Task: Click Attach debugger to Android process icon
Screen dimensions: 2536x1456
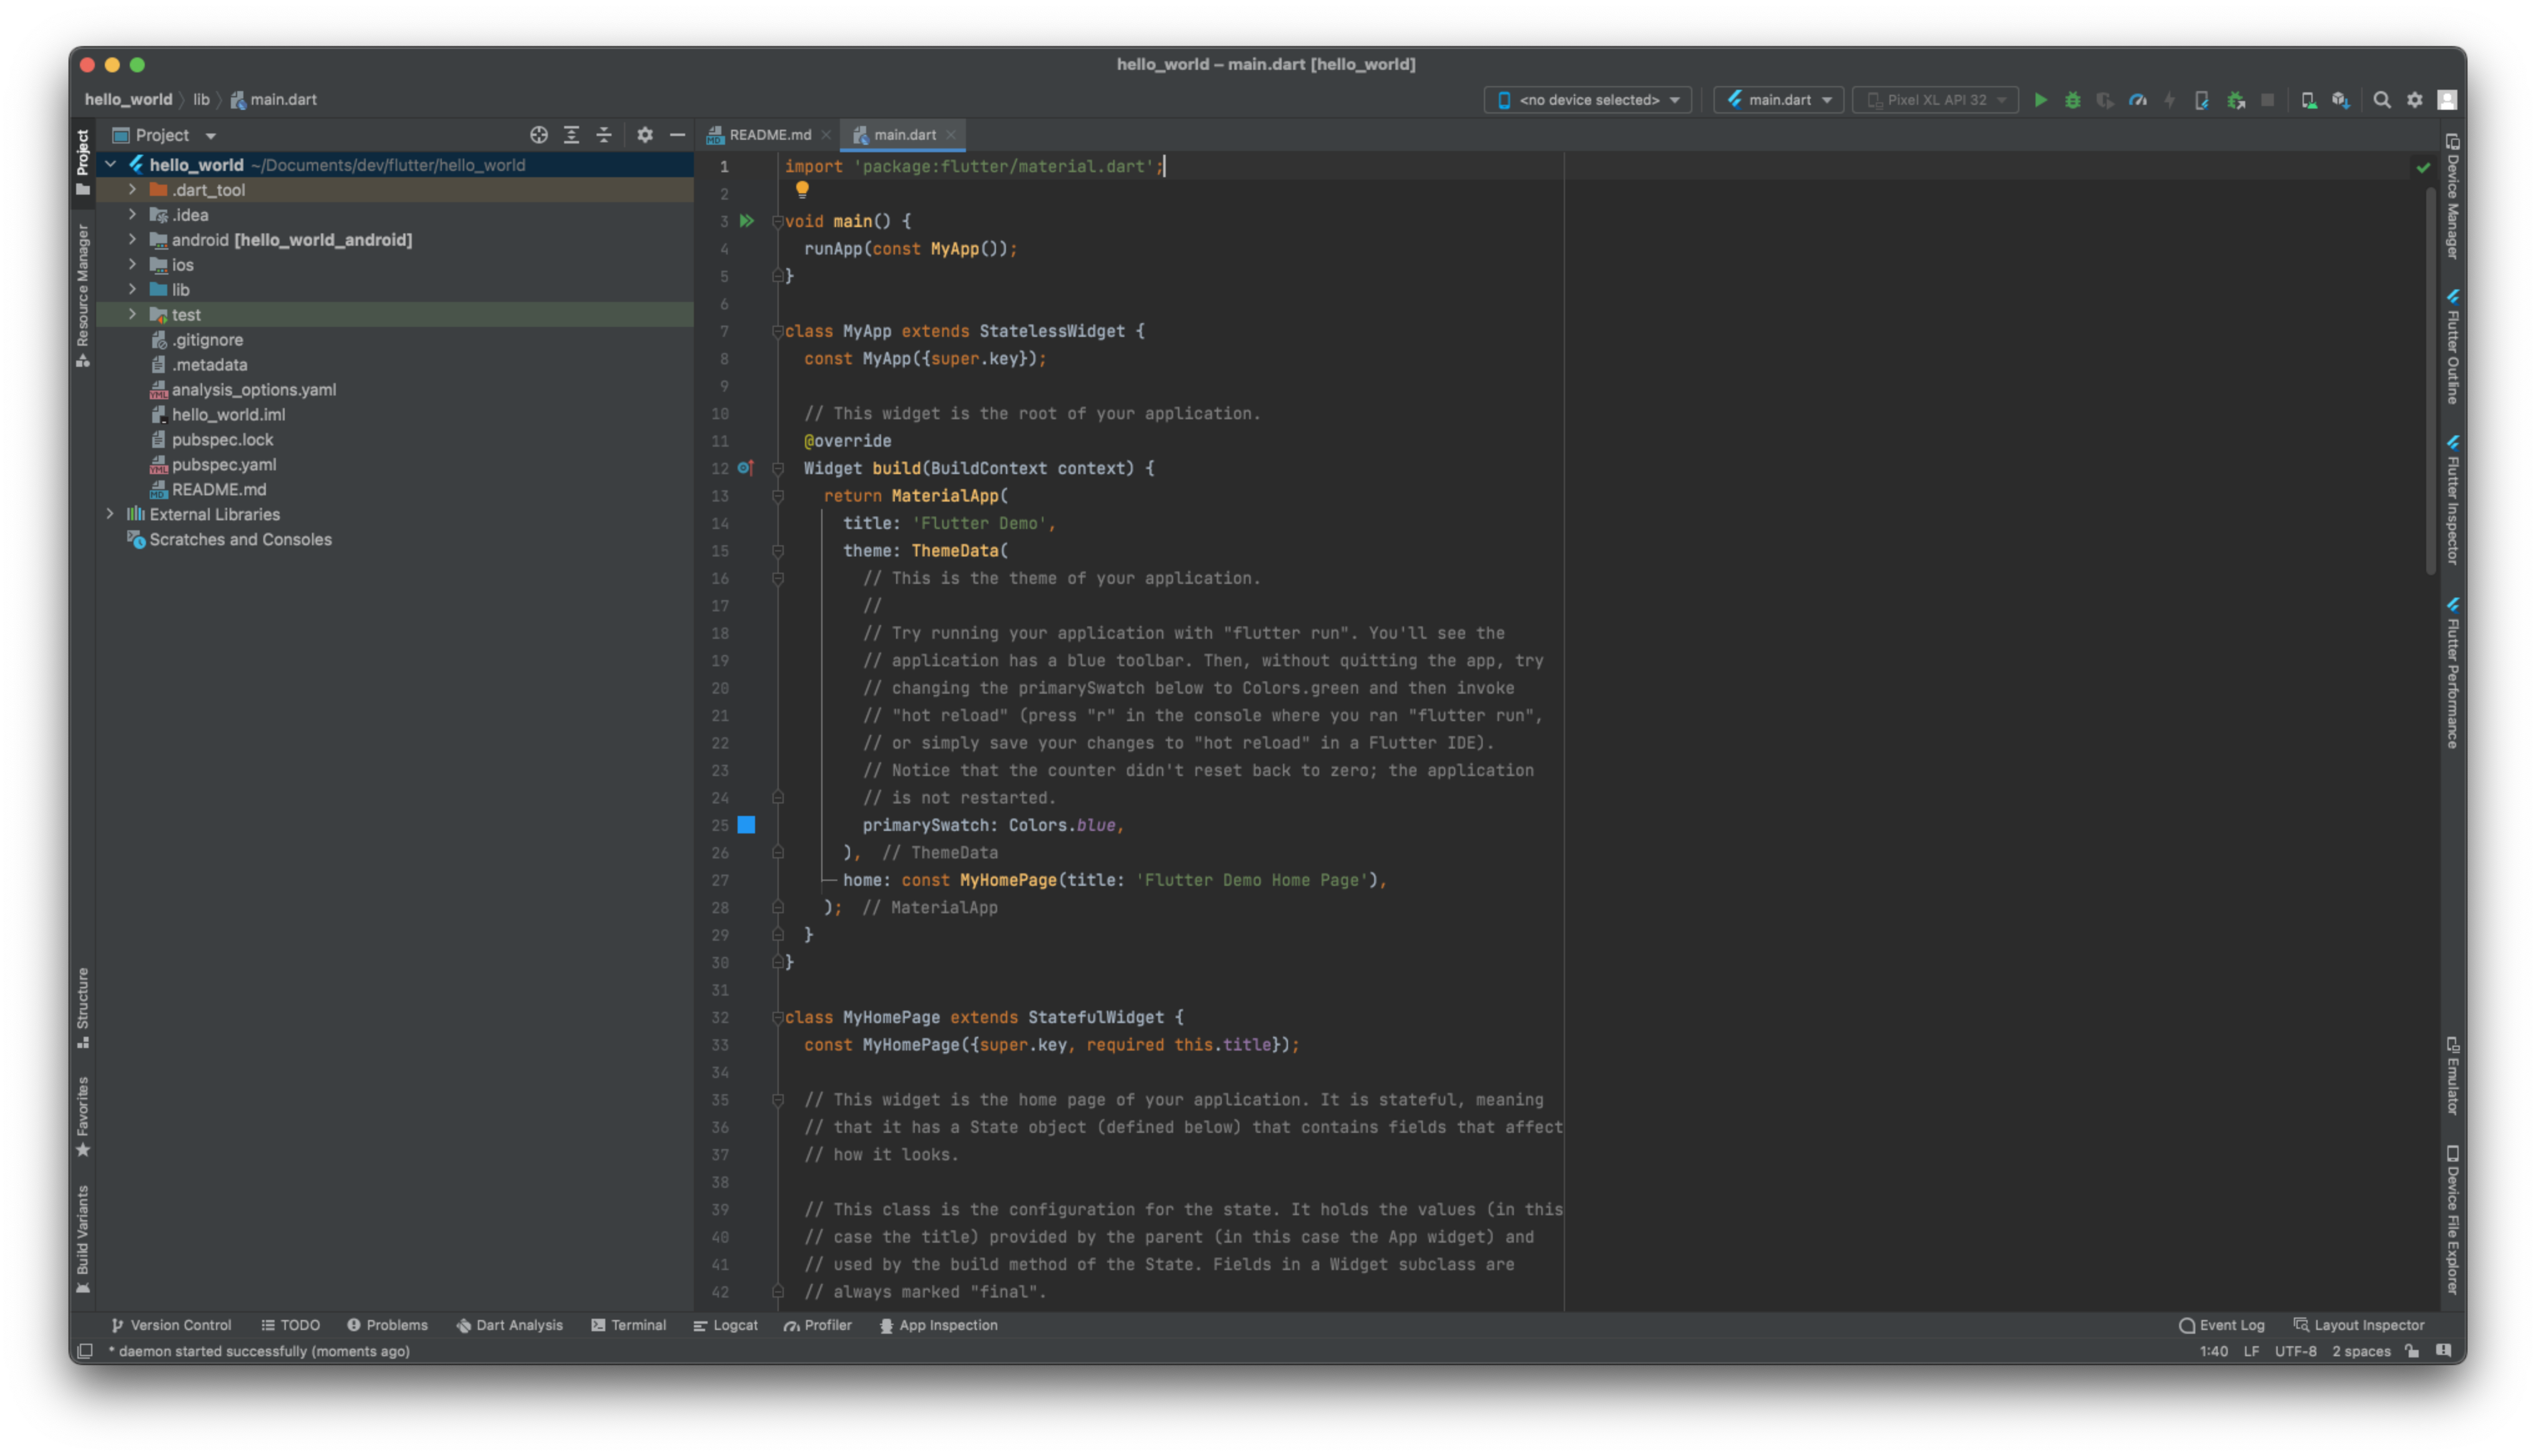Action: coord(2235,100)
